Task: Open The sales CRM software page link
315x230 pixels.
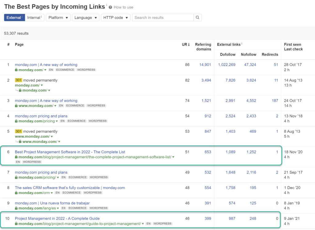Action: (x=70, y=188)
